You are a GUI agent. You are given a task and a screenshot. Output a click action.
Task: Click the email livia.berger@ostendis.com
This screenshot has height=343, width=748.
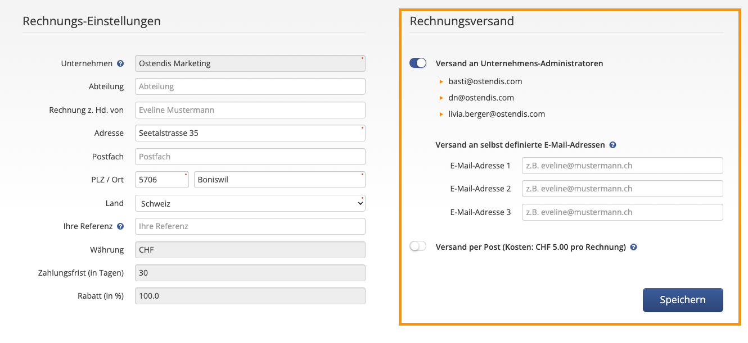click(497, 114)
